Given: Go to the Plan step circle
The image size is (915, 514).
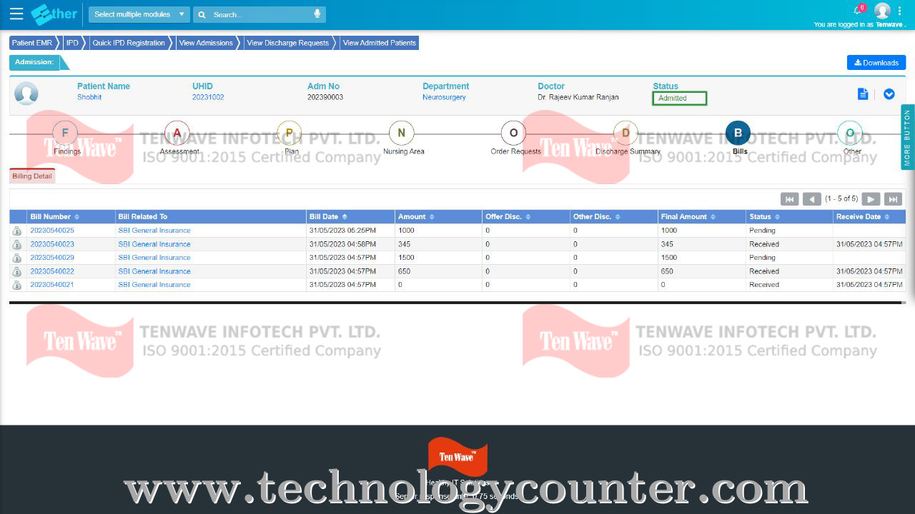Looking at the screenshot, I should pos(290,133).
